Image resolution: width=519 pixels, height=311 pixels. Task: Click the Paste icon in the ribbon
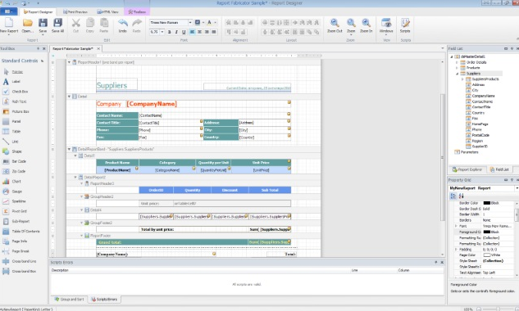click(104, 22)
